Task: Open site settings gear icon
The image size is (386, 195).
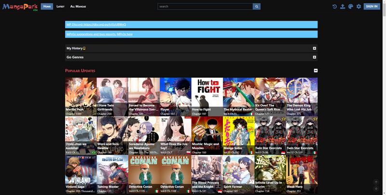Action: point(358,7)
